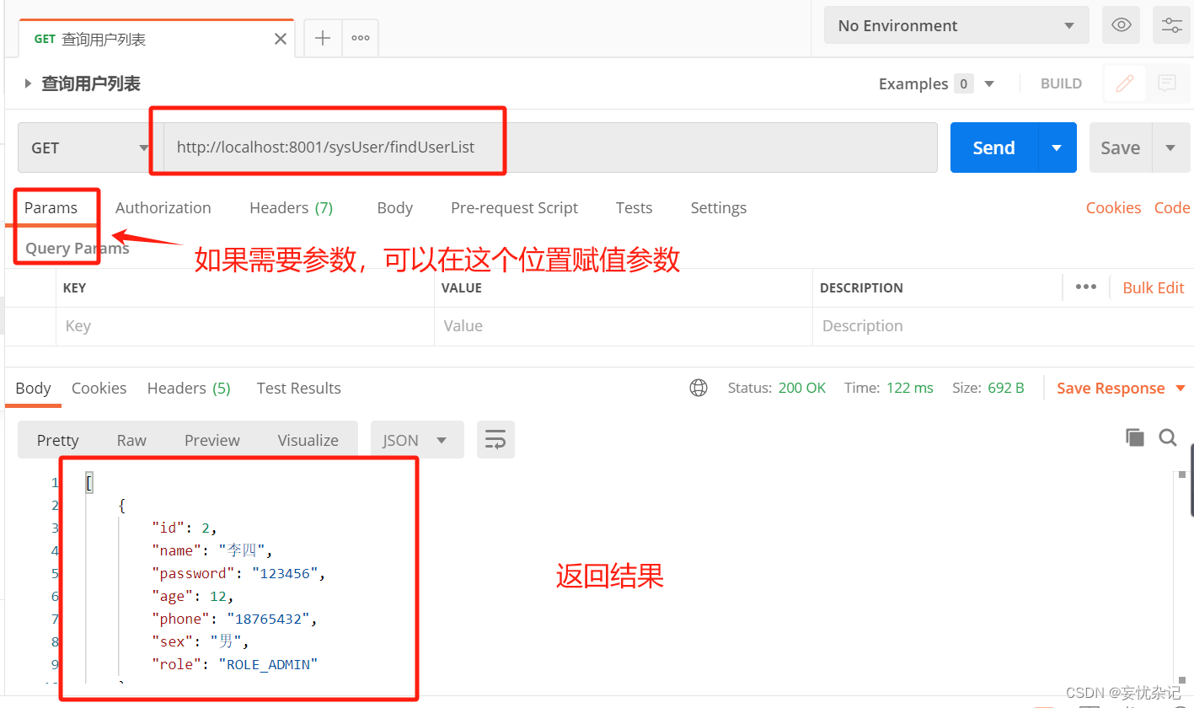Image resolution: width=1194 pixels, height=708 pixels.
Task: Open the request Body tab
Action: (395, 207)
